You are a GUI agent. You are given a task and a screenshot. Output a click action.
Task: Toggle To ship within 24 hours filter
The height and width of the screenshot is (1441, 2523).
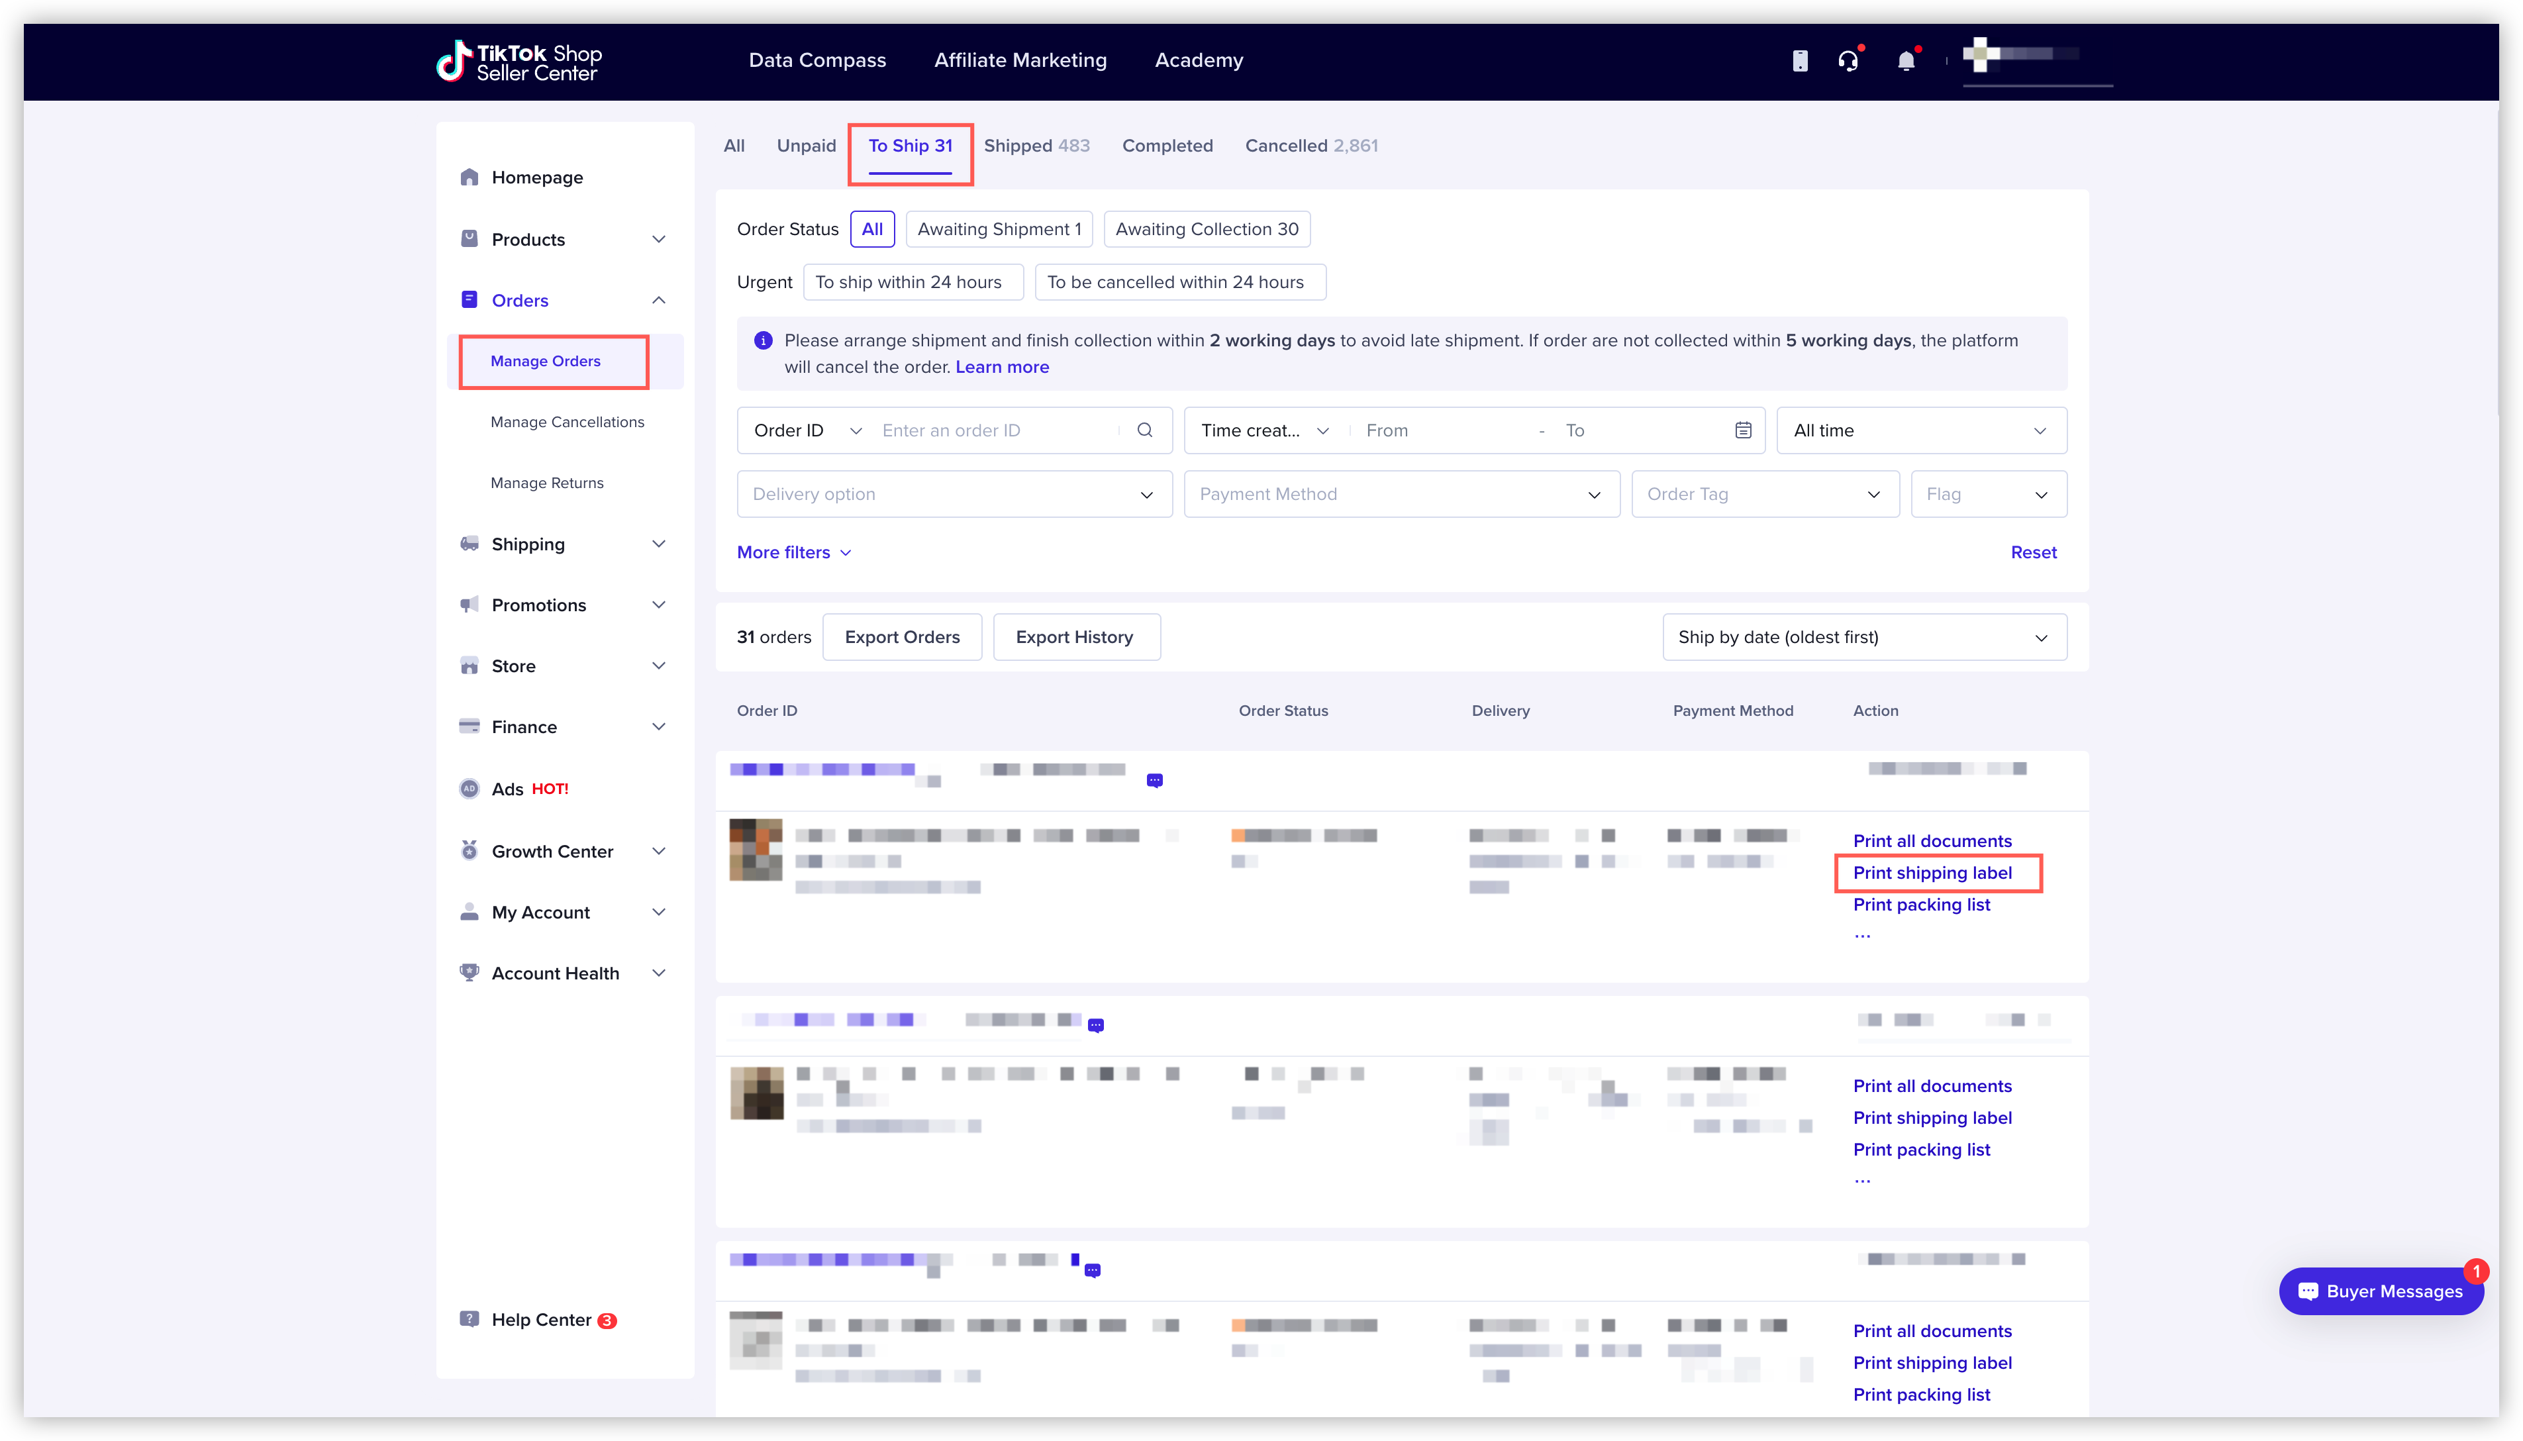(913, 282)
